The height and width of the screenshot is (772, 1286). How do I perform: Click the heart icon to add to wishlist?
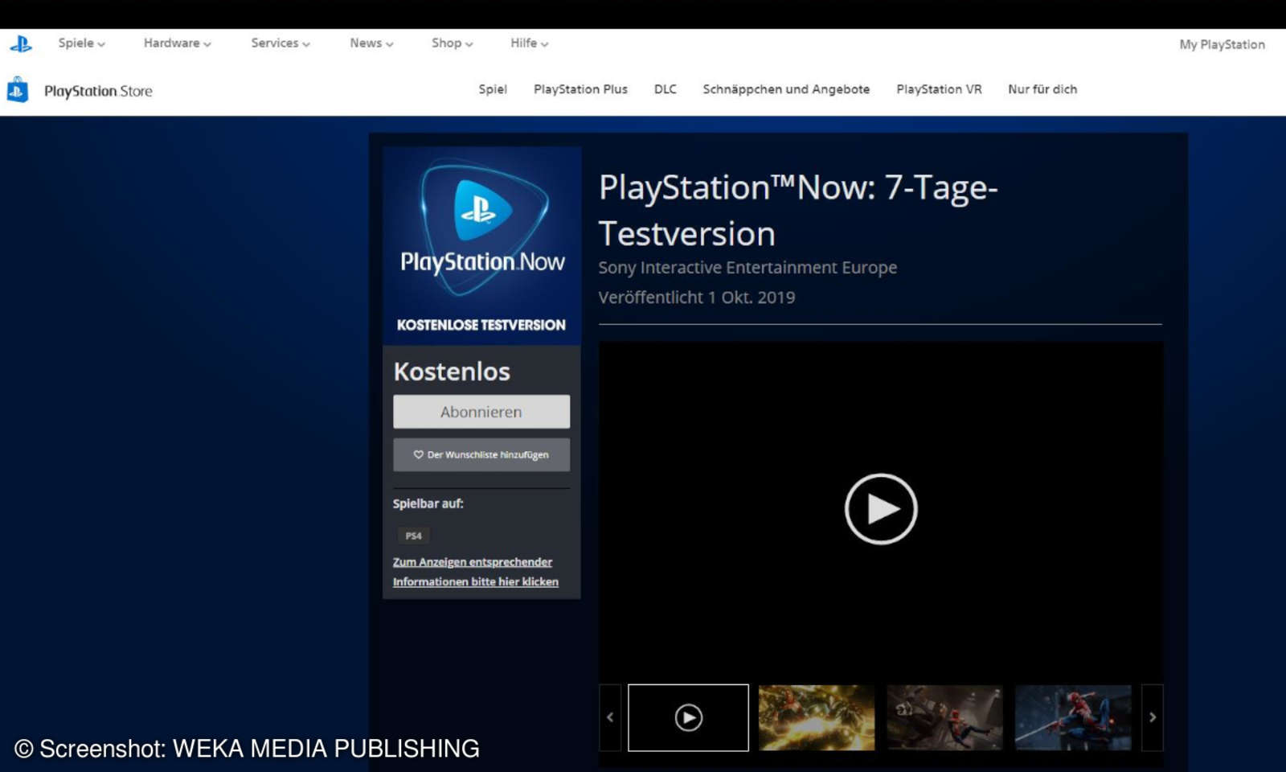418,454
